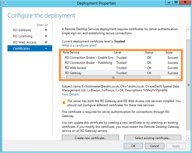Select RD Connection Broker Enable Single Sign row
The height and width of the screenshot is (153, 192).
point(122,57)
